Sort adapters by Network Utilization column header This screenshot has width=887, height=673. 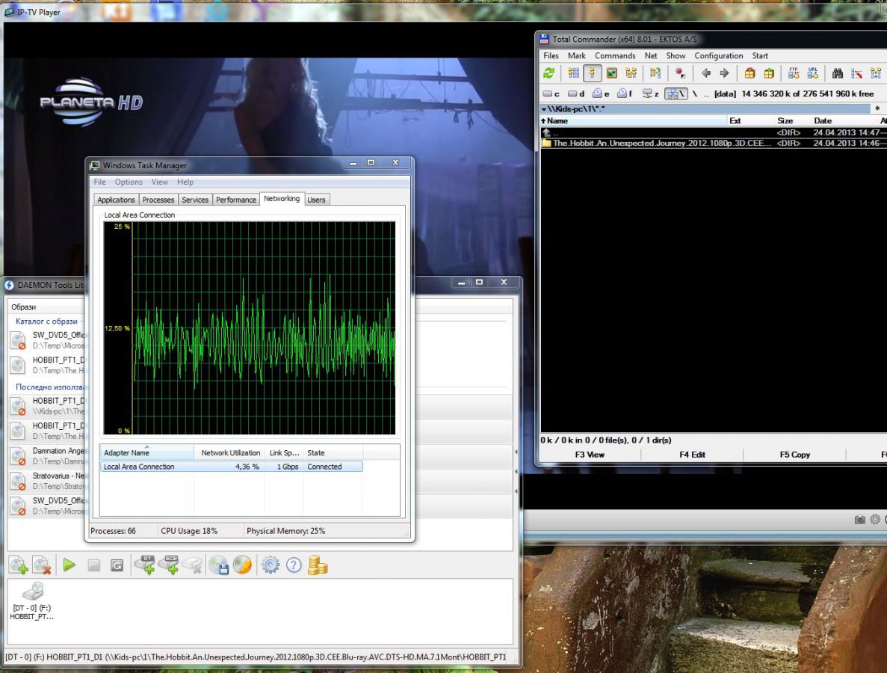230,453
